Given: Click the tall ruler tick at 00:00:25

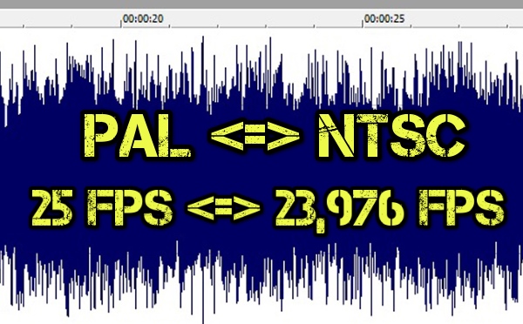Looking at the screenshot, I should click(x=363, y=23).
